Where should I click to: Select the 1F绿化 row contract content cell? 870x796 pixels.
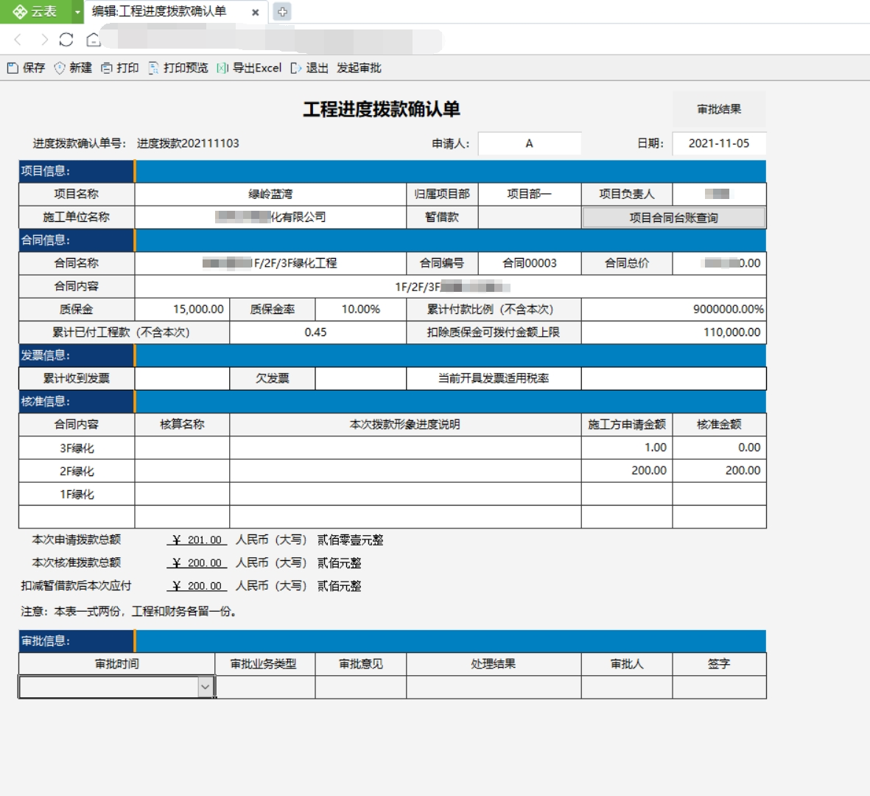point(77,494)
